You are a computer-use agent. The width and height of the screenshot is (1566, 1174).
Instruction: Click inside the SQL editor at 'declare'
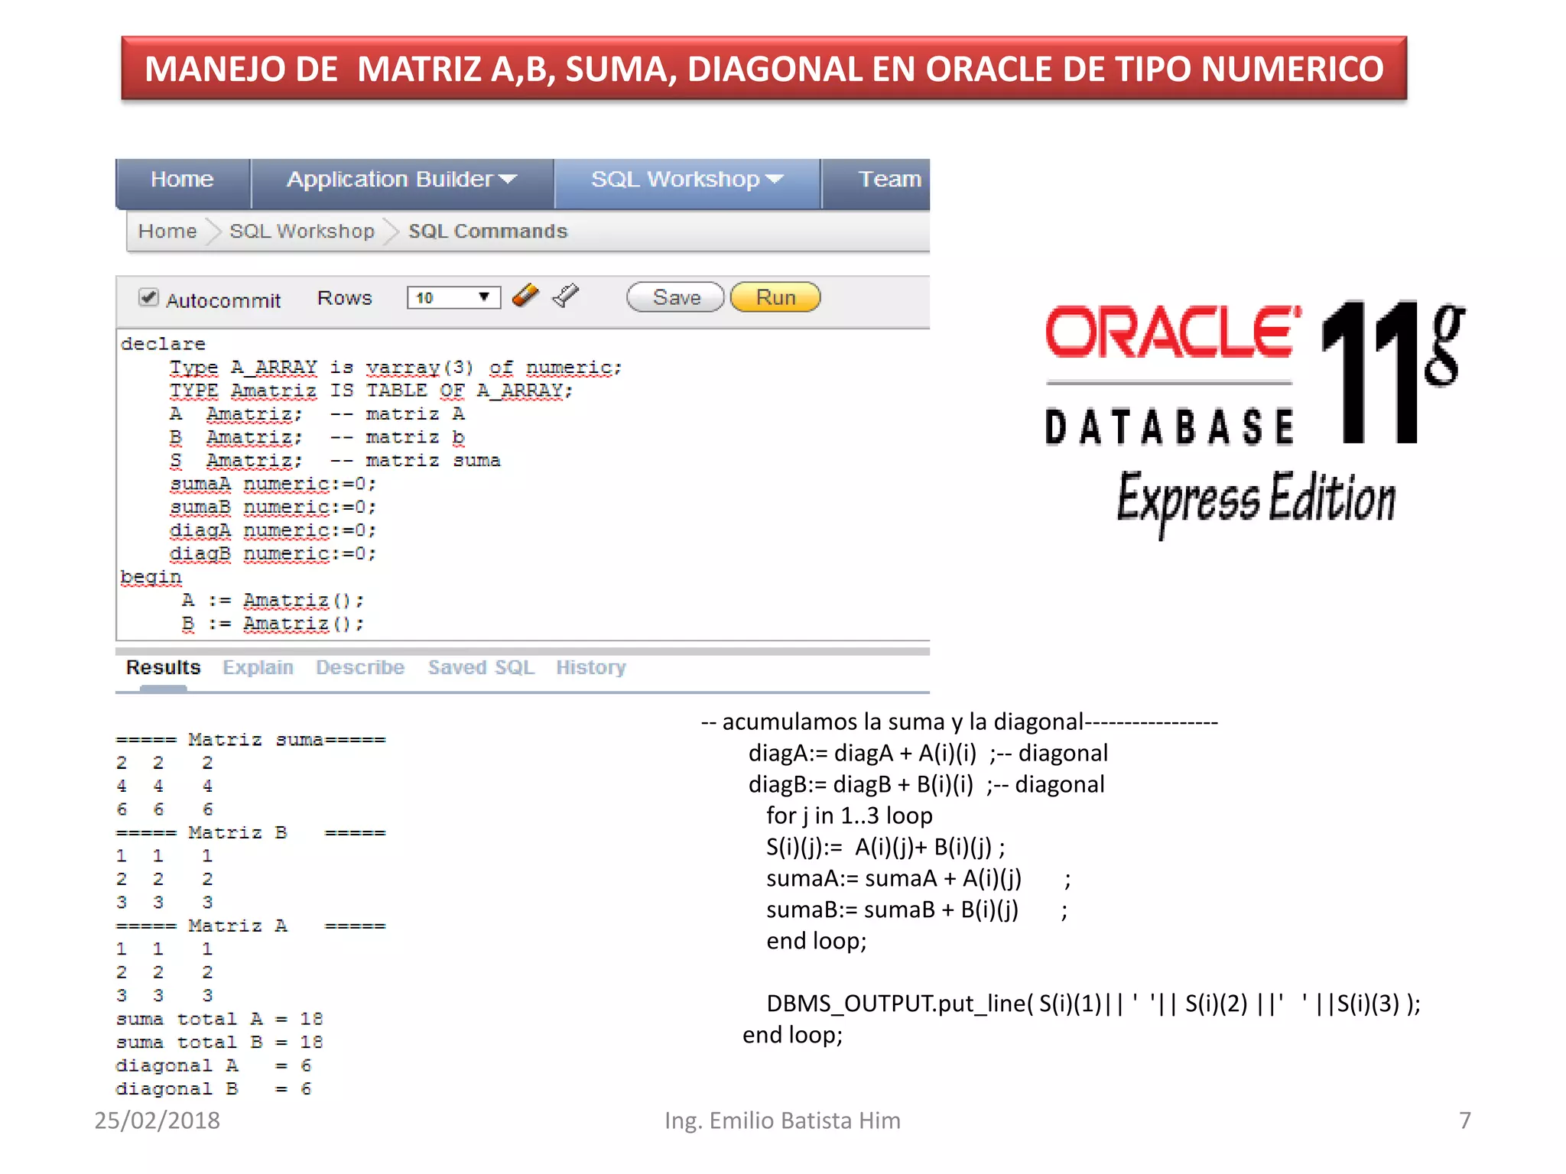click(163, 344)
